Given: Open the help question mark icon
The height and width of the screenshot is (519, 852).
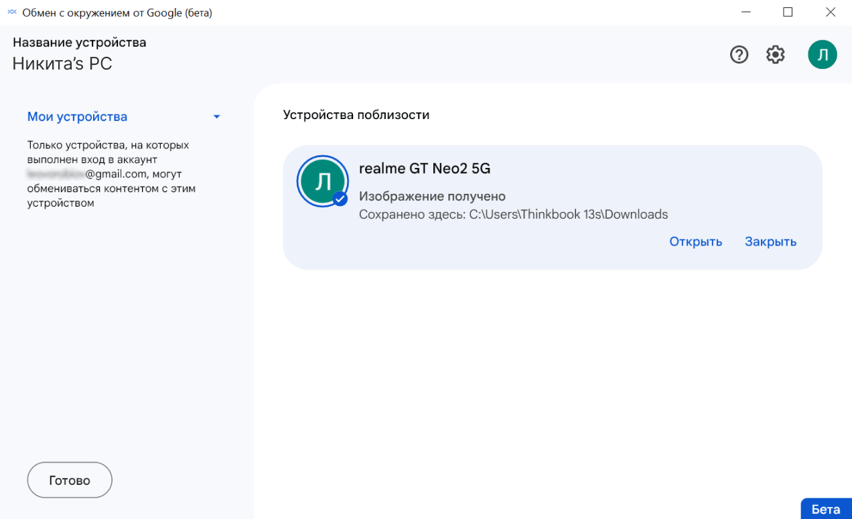Looking at the screenshot, I should [x=739, y=55].
